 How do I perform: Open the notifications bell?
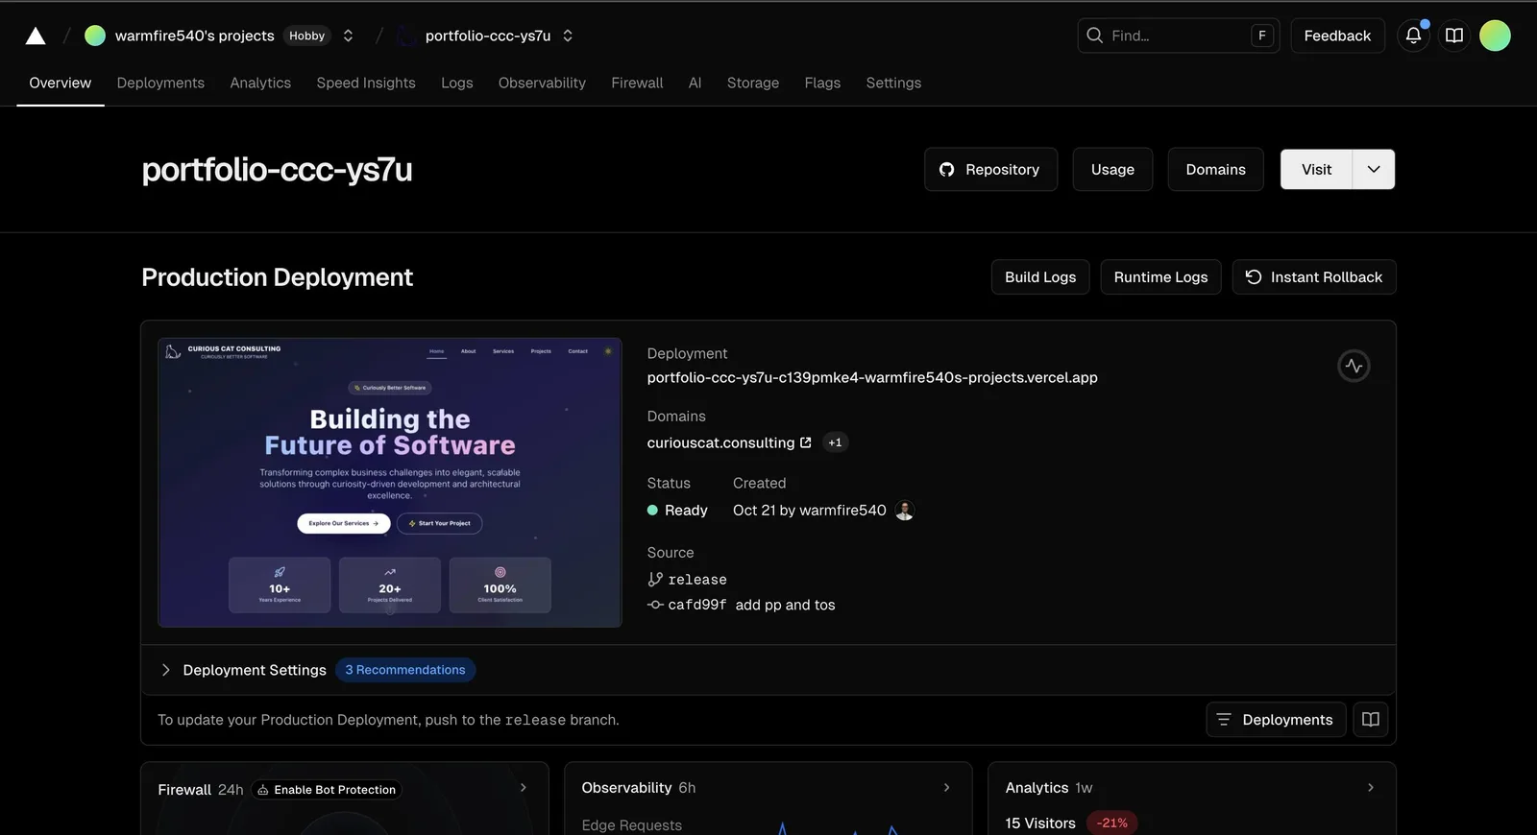pyautogui.click(x=1413, y=36)
